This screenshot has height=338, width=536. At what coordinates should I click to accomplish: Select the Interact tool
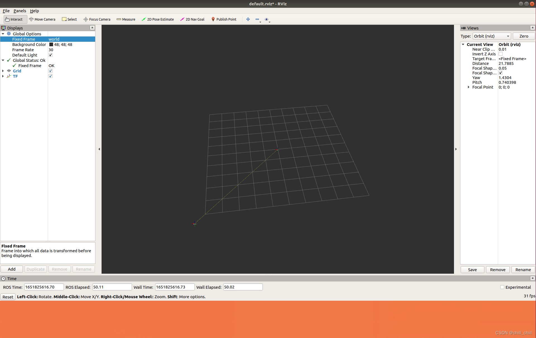click(14, 19)
